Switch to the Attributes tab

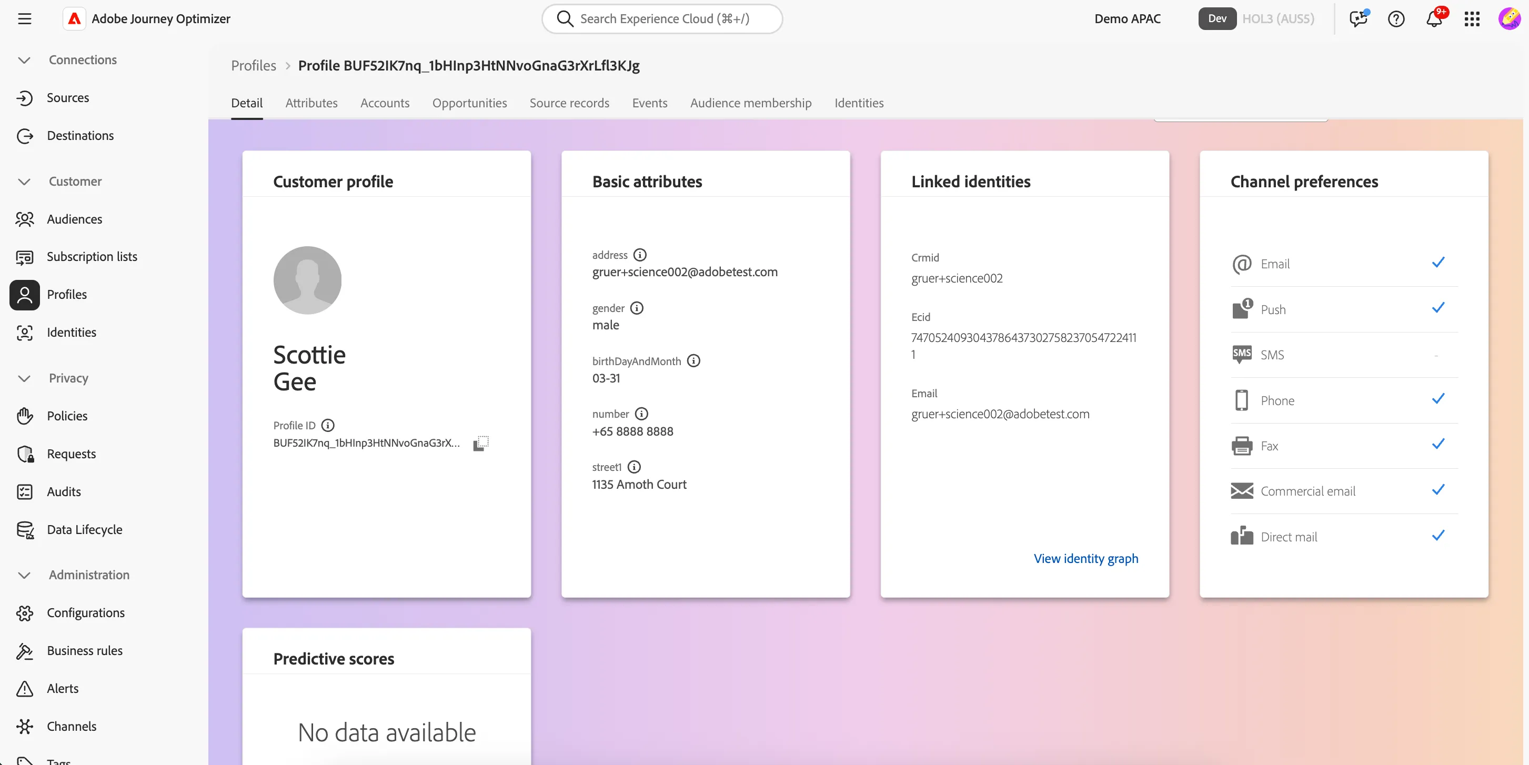[x=311, y=103]
